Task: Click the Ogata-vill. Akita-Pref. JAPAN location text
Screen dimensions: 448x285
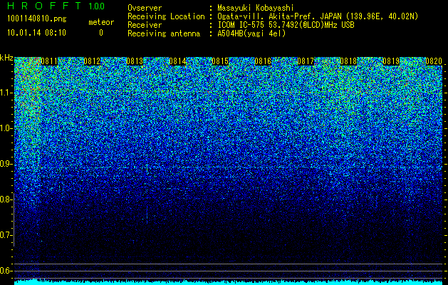Action: (x=318, y=16)
